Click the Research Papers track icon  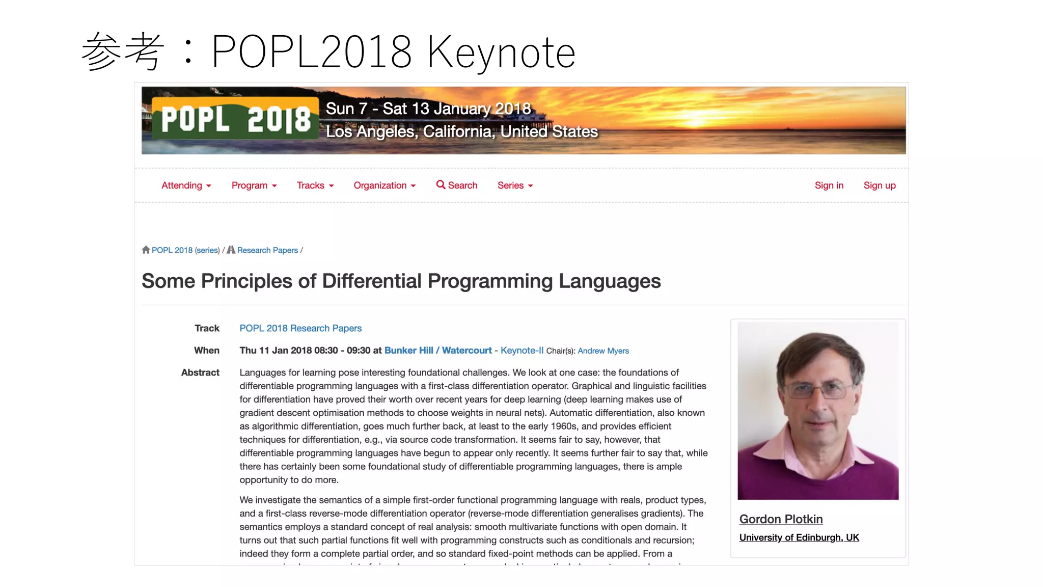[231, 250]
